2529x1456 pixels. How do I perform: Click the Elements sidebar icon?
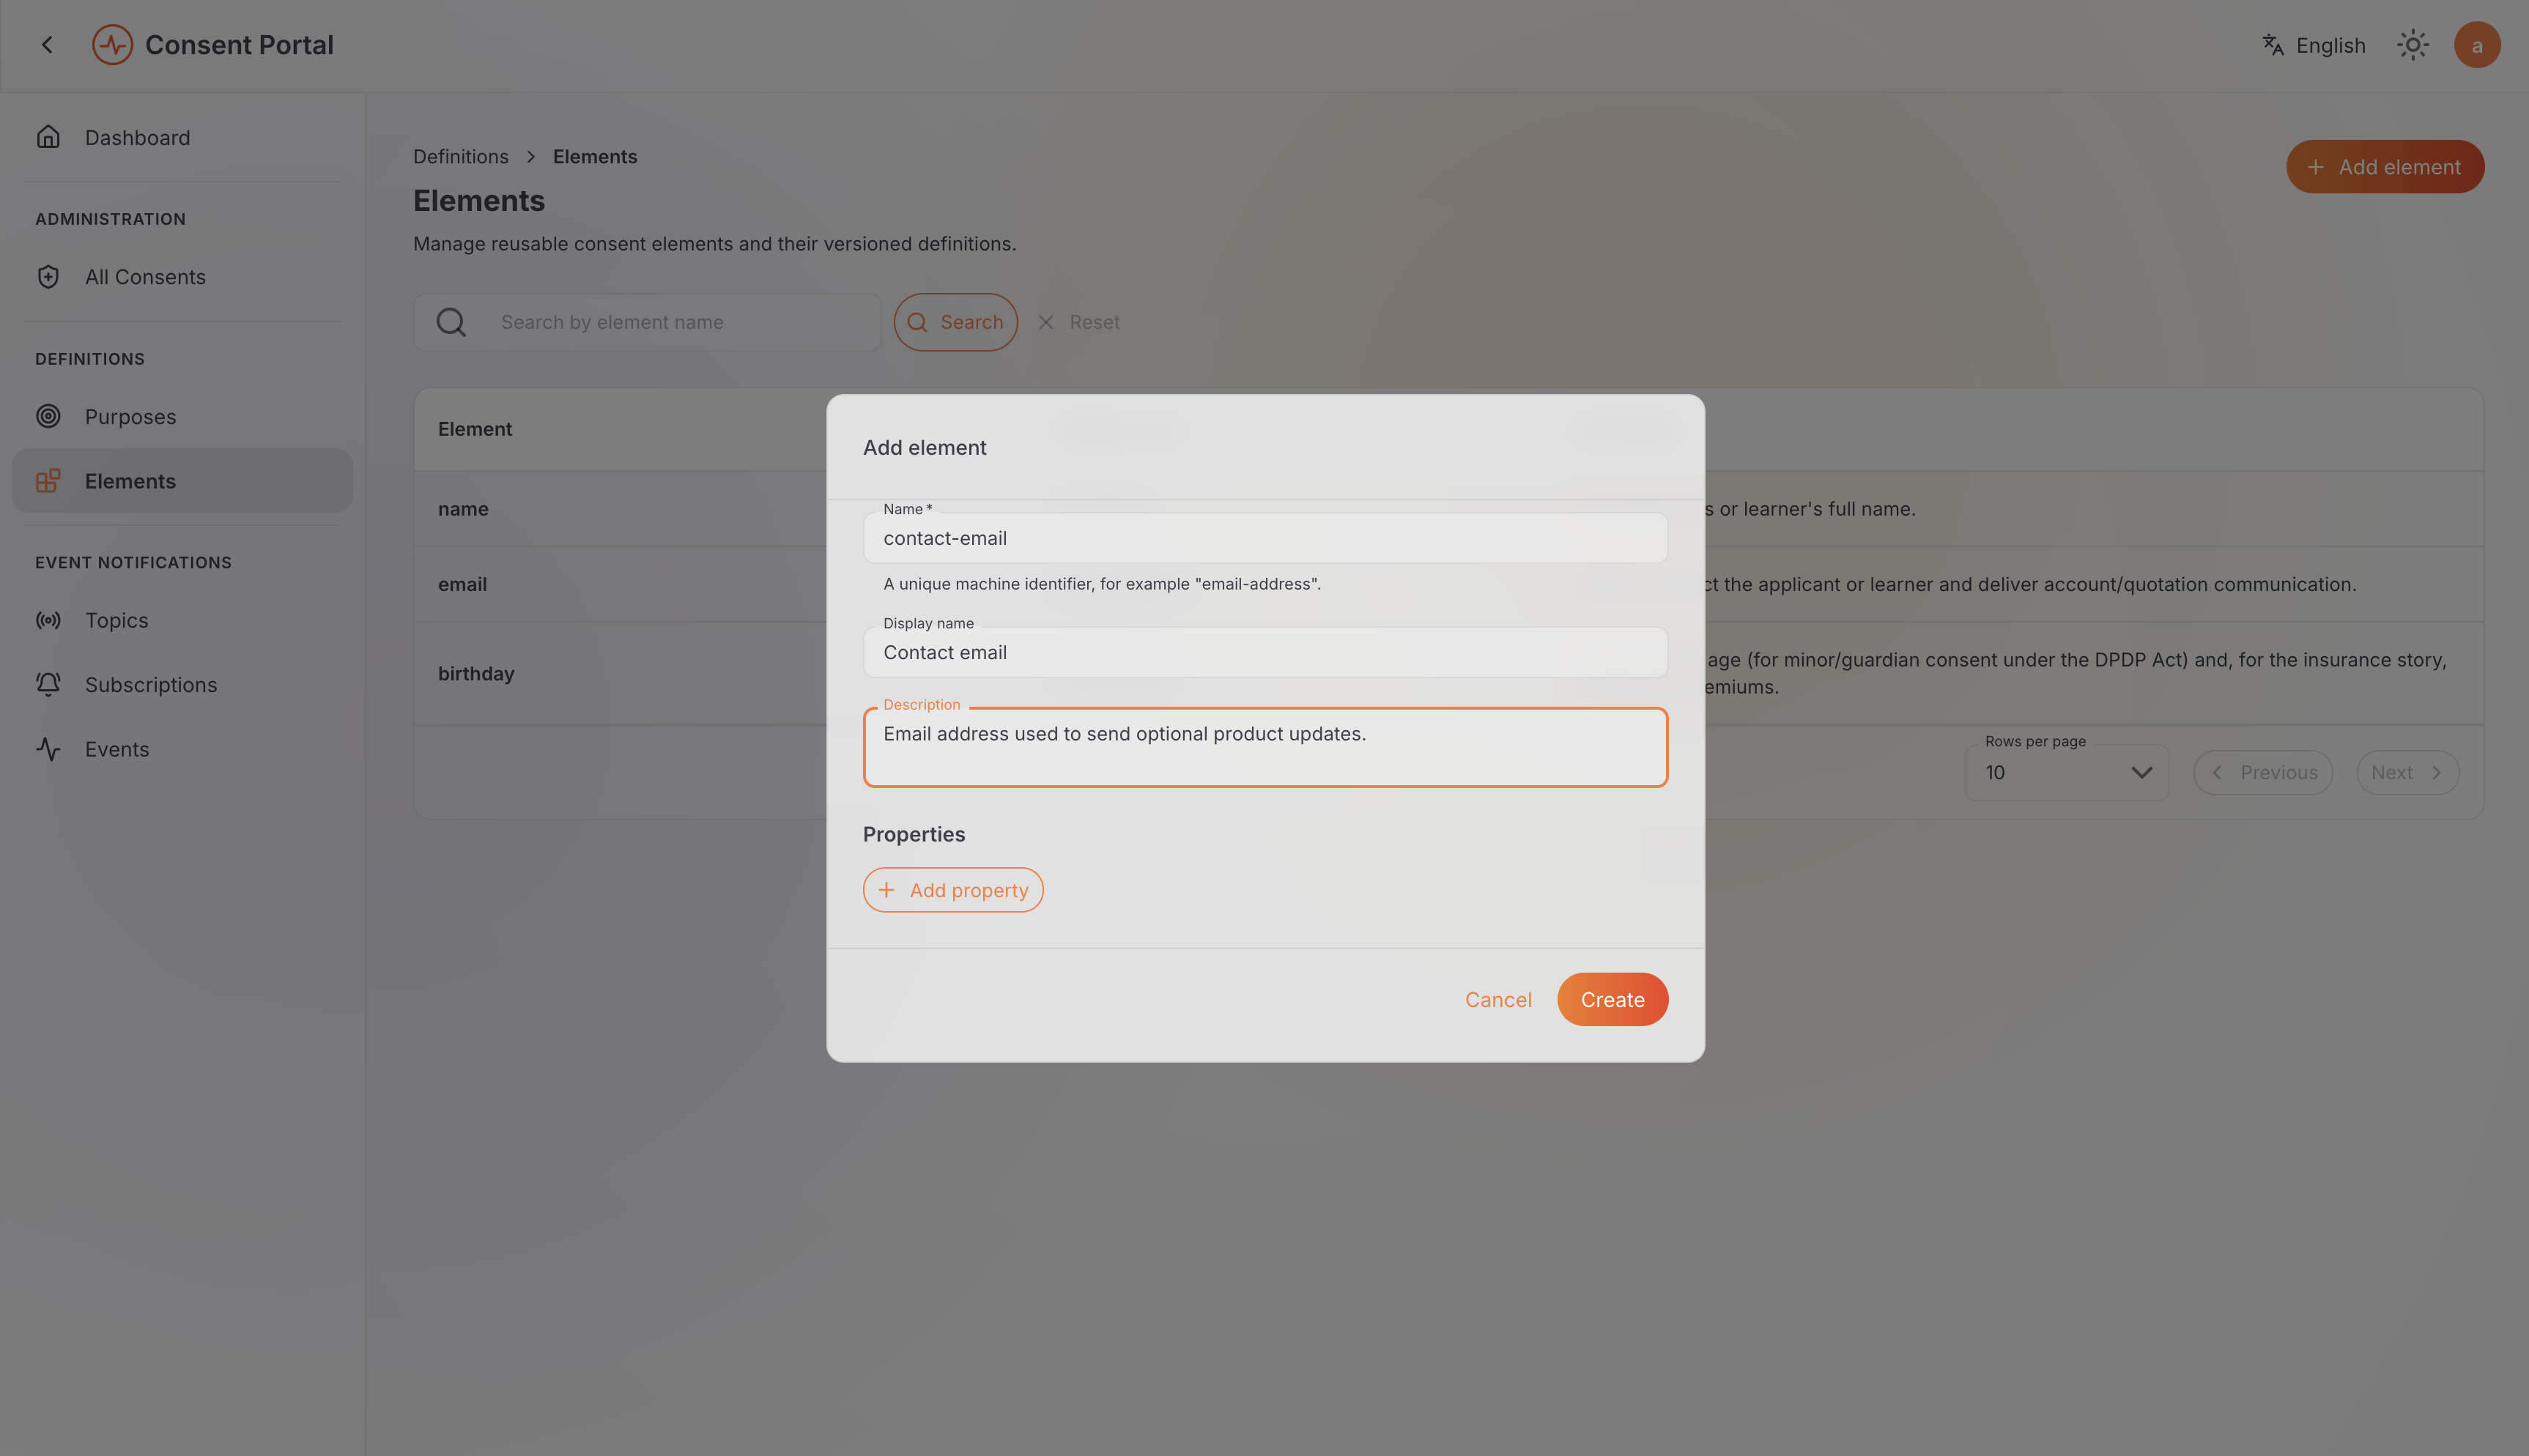click(x=48, y=481)
